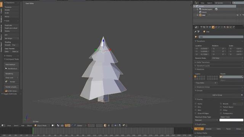Enable the X-Ray checkbox
Image resolution: width=244 pixels, height=137 pixels.
point(221,110)
